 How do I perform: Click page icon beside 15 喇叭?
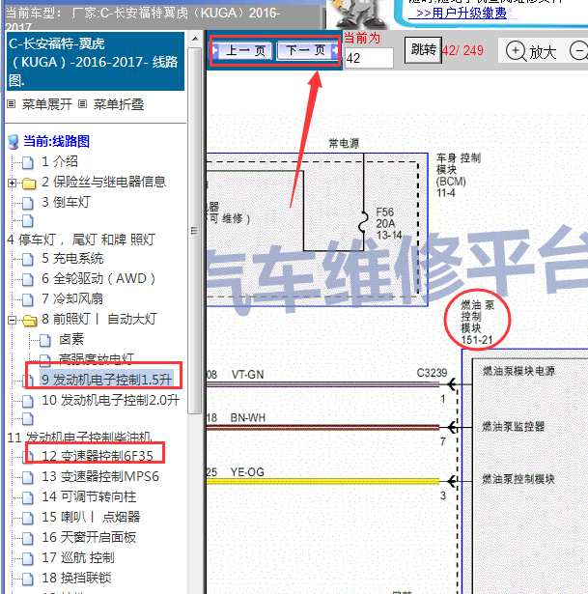pyautogui.click(x=28, y=518)
